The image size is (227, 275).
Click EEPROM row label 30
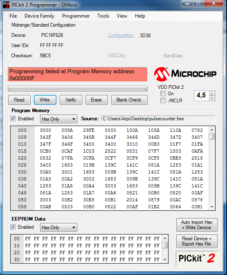coord(17,259)
